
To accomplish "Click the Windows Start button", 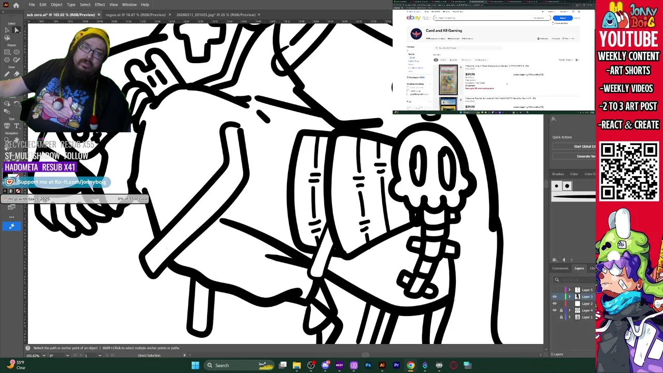I will click(x=195, y=365).
